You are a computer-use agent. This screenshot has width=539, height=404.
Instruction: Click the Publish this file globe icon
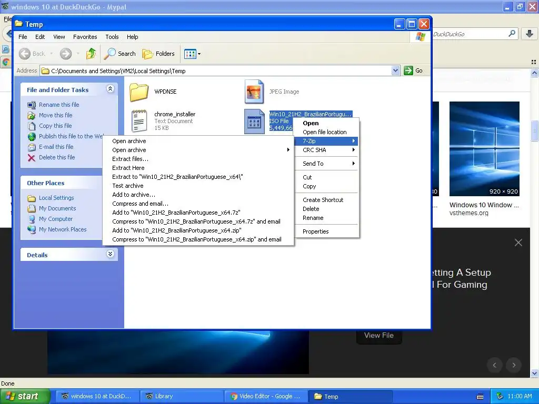pyautogui.click(x=32, y=137)
